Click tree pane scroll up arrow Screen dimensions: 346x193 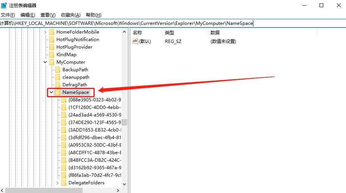pyautogui.click(x=125, y=32)
